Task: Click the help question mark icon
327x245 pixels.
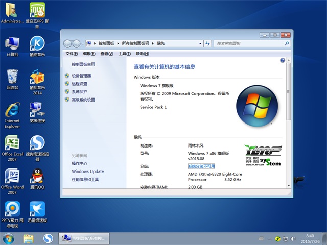Action: 283,60
